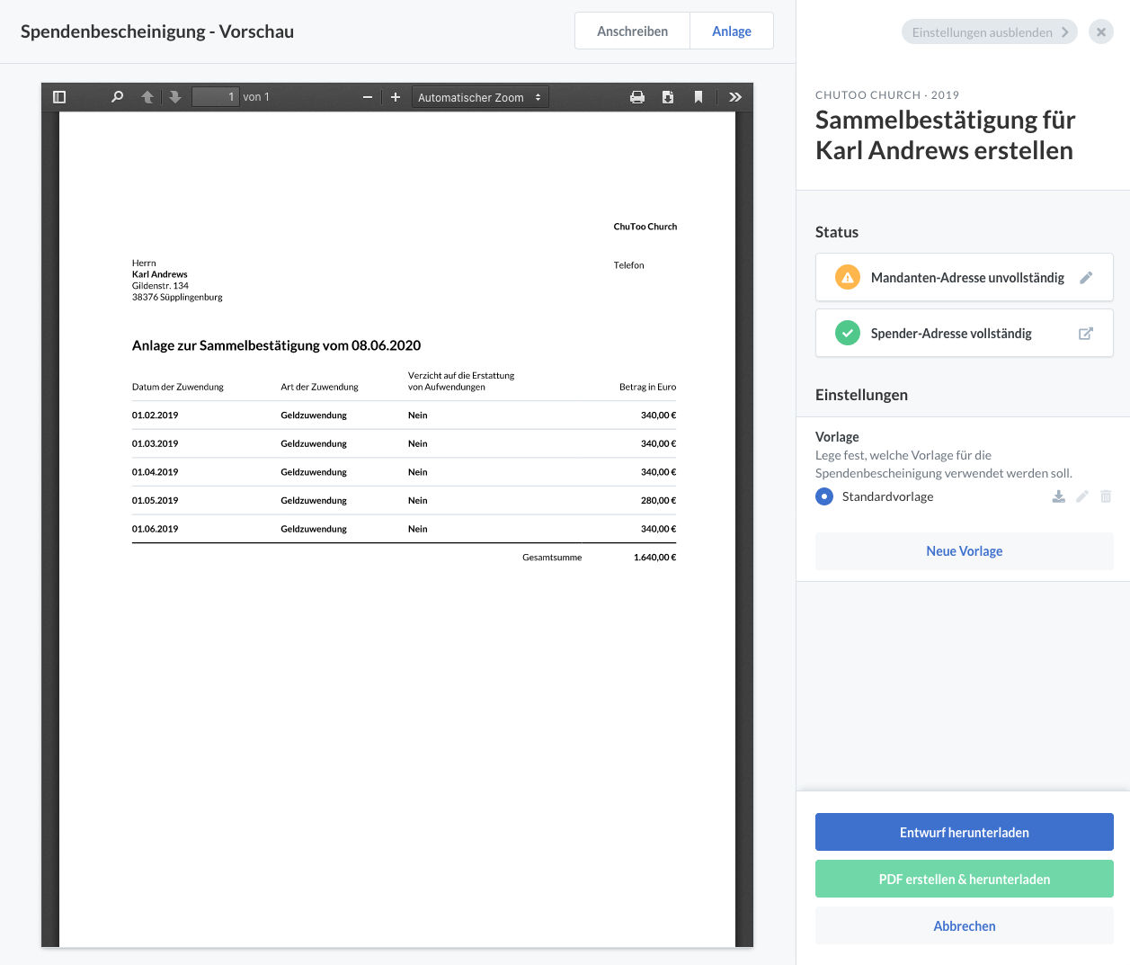Toggle the PDF viewer sidebar
The image size is (1130, 965).
[59, 97]
